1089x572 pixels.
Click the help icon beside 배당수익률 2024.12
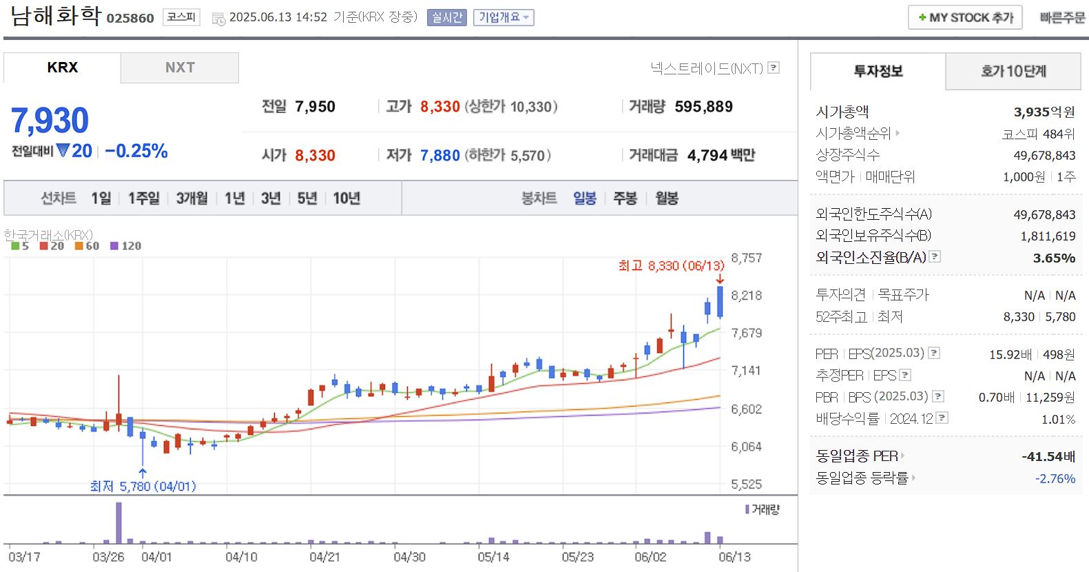coord(942,418)
